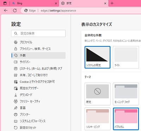Screen dimensions: 141x131
Task: Click the サイドバー panel icon
Action: [16, 62]
